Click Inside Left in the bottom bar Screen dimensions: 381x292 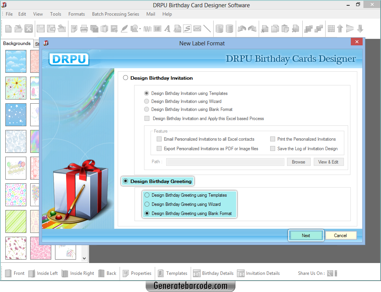(x=43, y=273)
